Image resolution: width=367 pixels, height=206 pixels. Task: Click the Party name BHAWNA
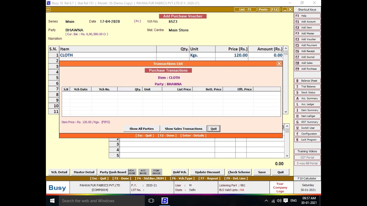(74, 30)
